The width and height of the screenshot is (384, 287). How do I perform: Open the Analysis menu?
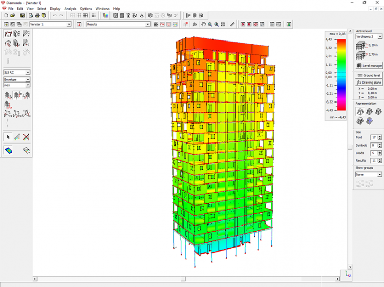pyautogui.click(x=70, y=9)
